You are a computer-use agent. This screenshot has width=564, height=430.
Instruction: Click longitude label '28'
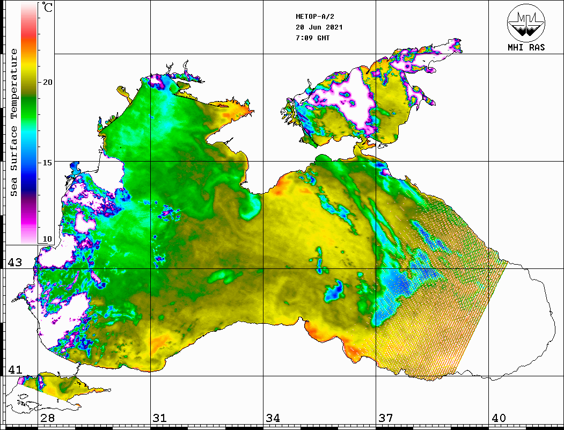click(x=47, y=418)
